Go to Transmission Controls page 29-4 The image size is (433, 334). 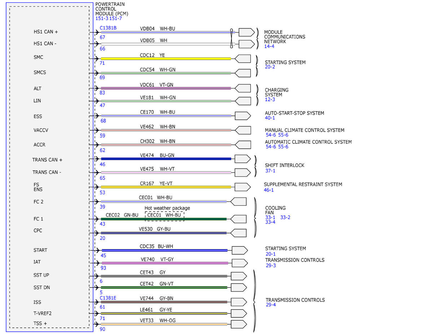pyautogui.click(x=271, y=305)
